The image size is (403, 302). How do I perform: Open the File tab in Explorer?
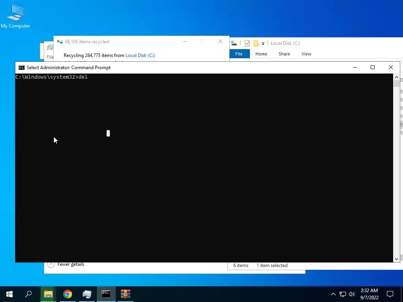239,54
